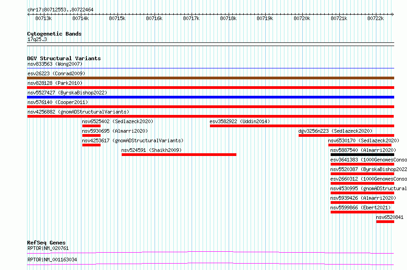Click nsv4253617 (gnomADStructuralVariants) label
Image resolution: width=407 pixels, height=270 pixels.
tap(133, 140)
